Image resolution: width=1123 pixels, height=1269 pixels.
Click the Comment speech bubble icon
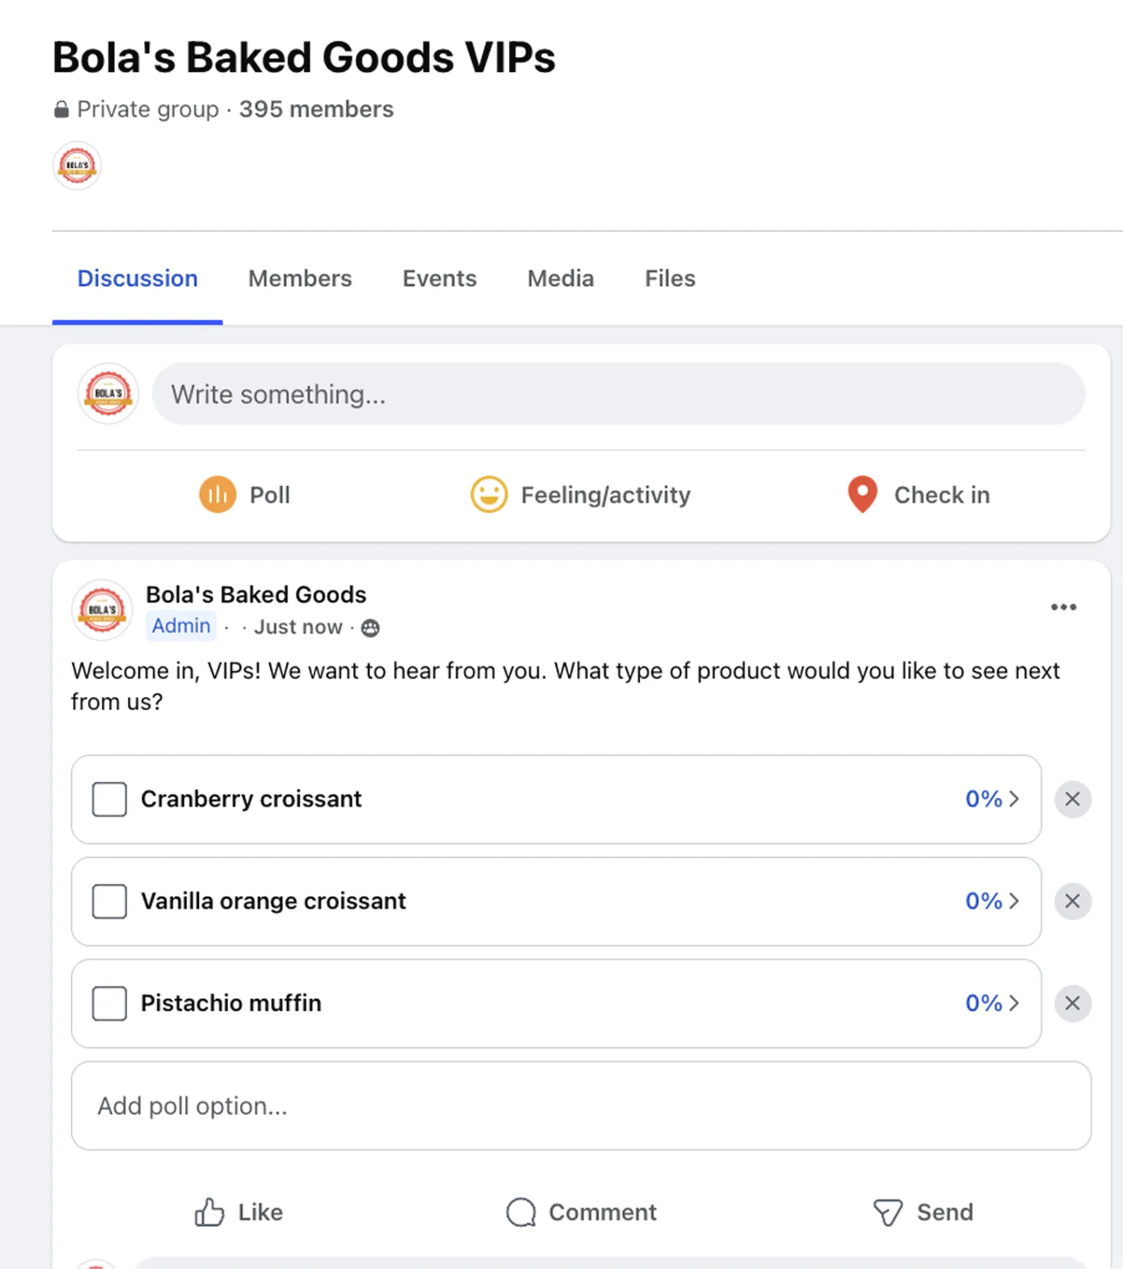(521, 1212)
